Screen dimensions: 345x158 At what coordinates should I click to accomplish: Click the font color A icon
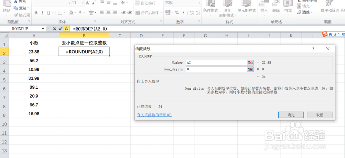(x=80, y=12)
